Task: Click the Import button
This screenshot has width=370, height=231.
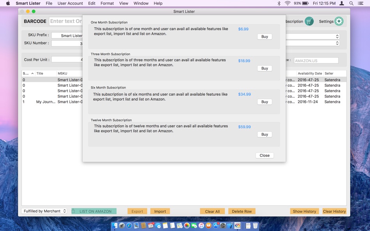Action: [160, 211]
